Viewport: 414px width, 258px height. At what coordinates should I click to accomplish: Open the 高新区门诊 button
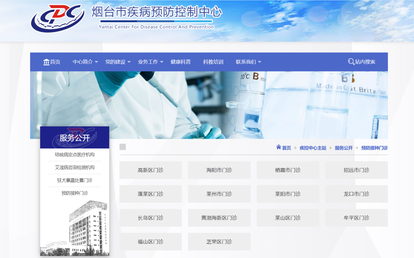(150, 170)
